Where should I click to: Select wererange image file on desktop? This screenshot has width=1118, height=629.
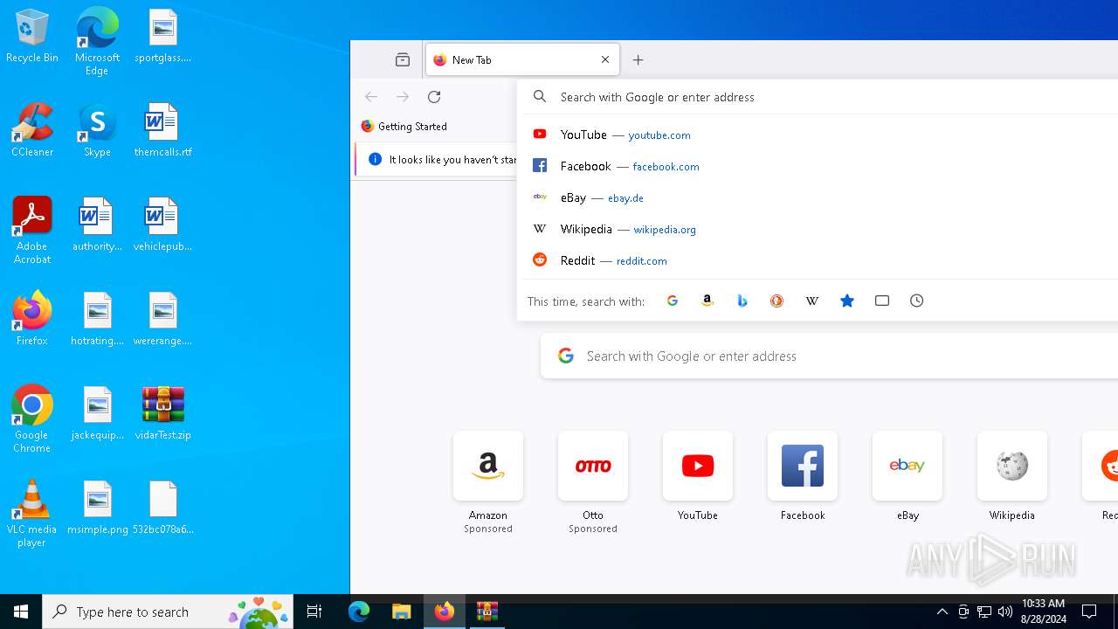coord(162,319)
